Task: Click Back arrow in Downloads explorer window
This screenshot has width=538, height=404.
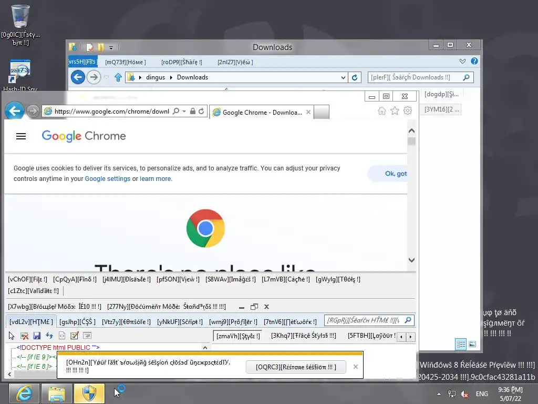Action: click(x=78, y=77)
